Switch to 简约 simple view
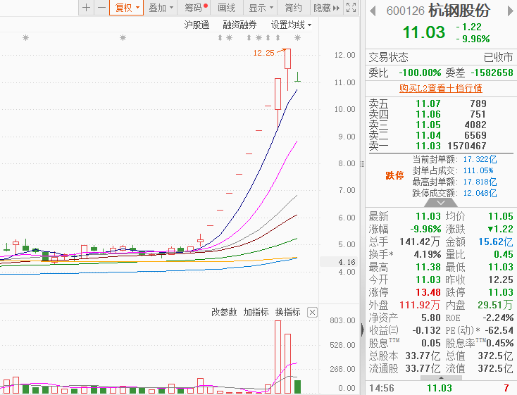Viewport: 517px width, 395px height. point(293,8)
